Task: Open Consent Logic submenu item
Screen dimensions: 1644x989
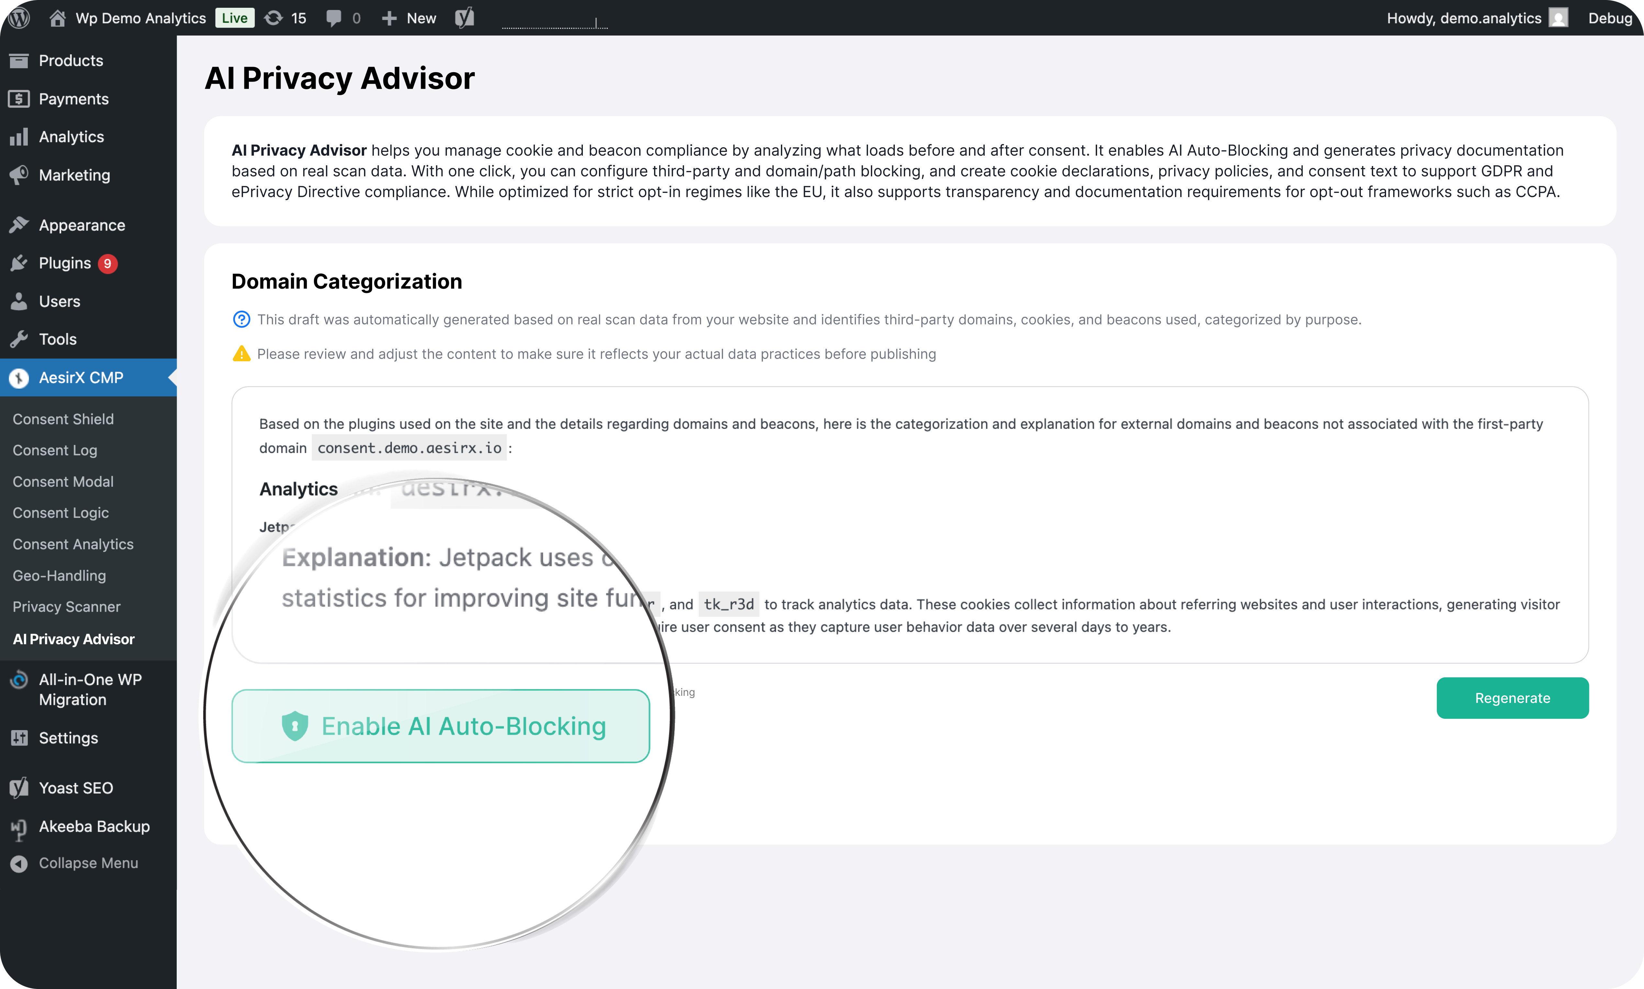Action: (61, 513)
